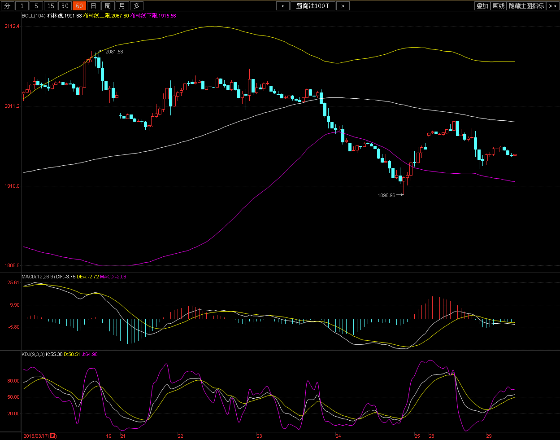Click the KDJ(9,3,3) indicator label

click(x=33, y=354)
